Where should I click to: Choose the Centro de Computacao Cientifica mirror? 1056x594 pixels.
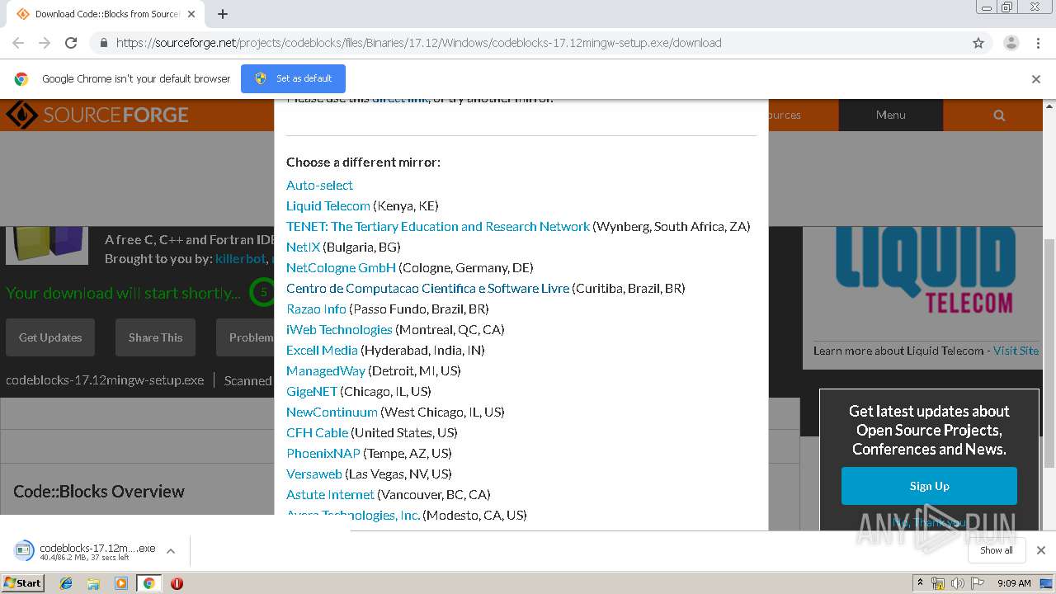click(427, 288)
